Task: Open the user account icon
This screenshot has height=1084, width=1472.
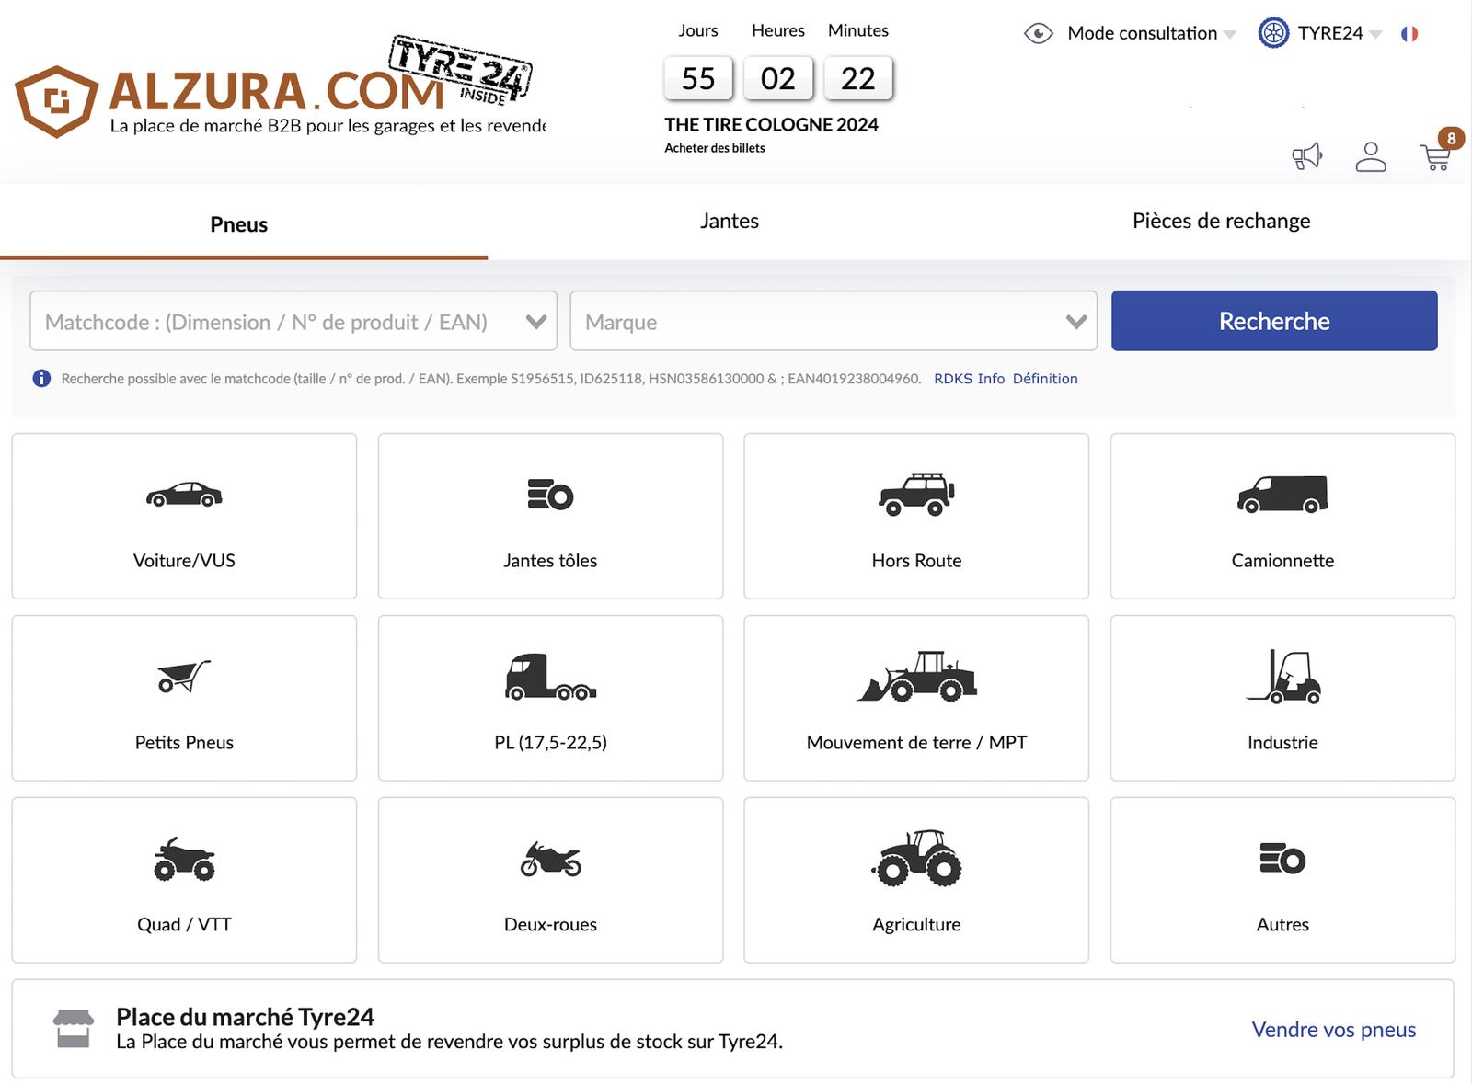Action: coord(1371,156)
